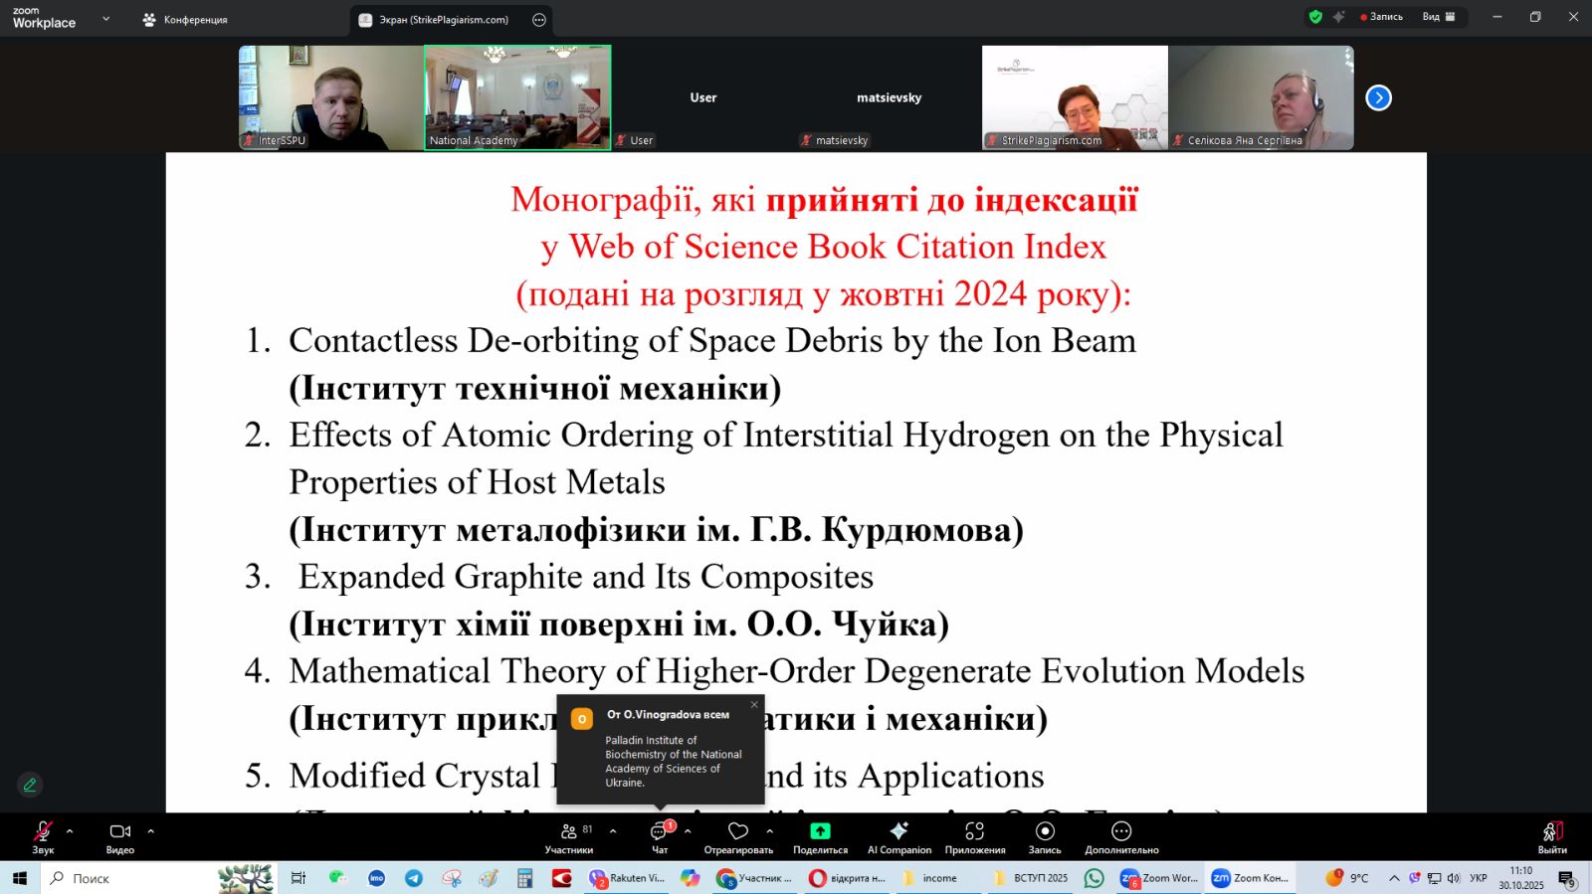Click the React heart icon
1592x894 pixels.
point(737,831)
